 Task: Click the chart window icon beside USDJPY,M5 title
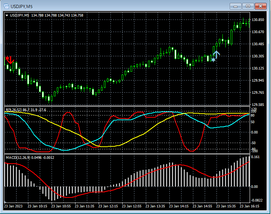[x=6, y=7]
